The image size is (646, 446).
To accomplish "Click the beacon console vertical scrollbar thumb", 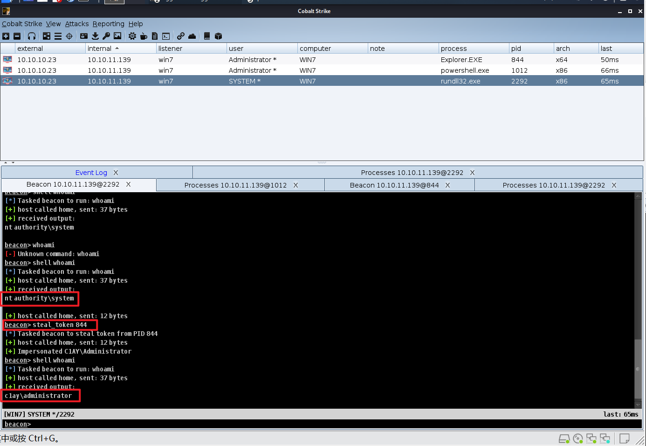I will pos(638,369).
